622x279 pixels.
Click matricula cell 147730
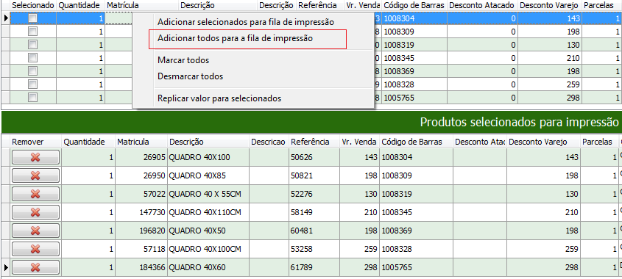pos(141,212)
